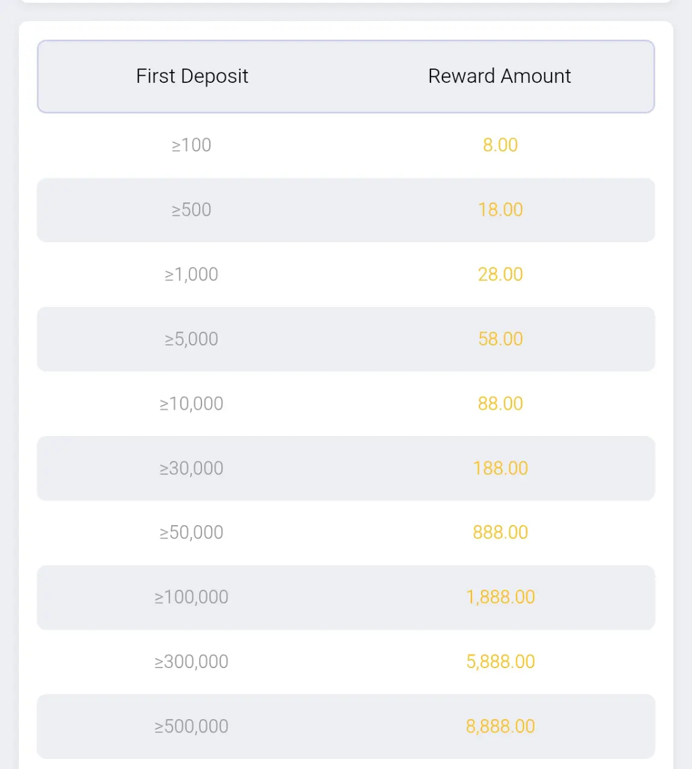
Task: Click the 1,888.00 reward amount
Action: (500, 597)
